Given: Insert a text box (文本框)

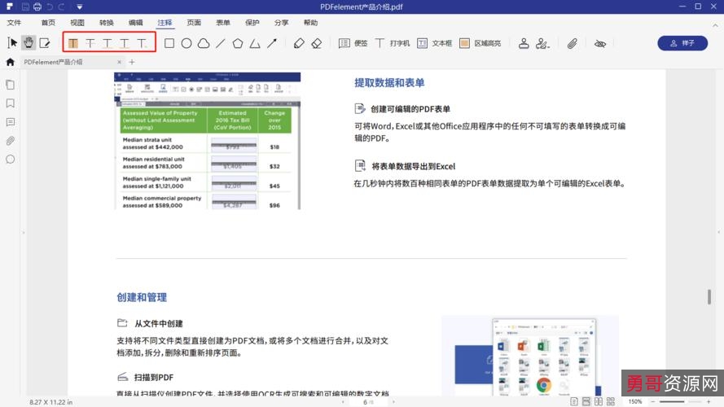Looking at the screenshot, I should pos(435,43).
